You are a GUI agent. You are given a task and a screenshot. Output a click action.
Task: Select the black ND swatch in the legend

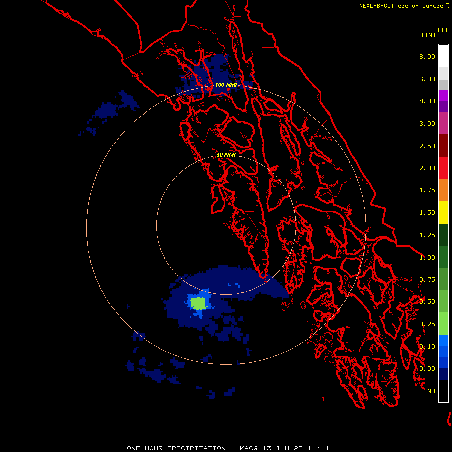pos(443,391)
